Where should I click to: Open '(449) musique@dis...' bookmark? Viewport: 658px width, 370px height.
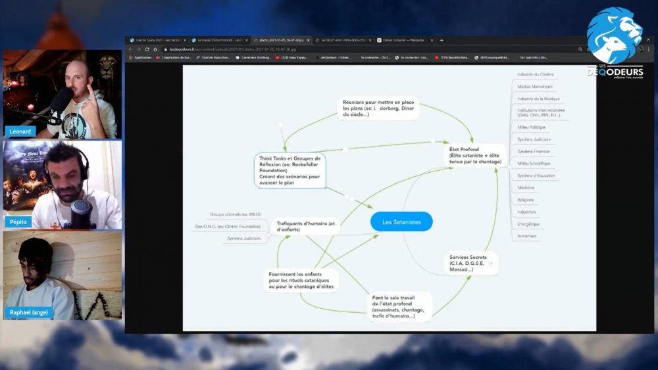click(x=492, y=57)
